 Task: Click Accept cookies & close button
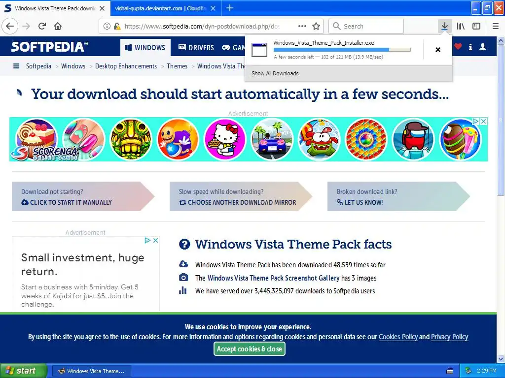point(249,349)
